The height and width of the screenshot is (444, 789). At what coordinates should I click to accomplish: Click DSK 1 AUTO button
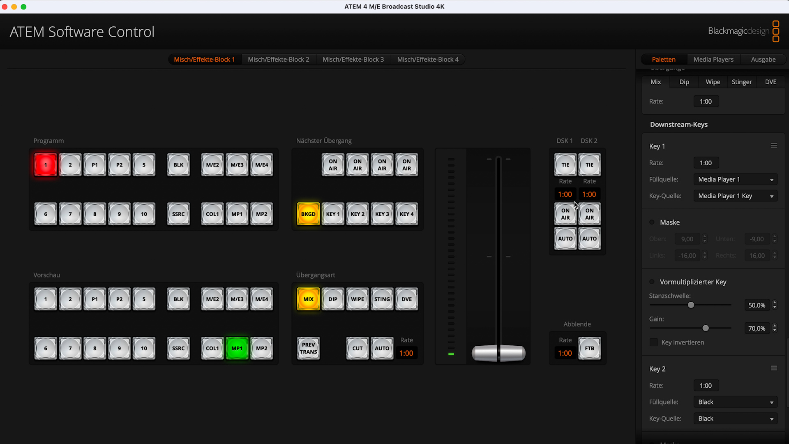pos(565,238)
